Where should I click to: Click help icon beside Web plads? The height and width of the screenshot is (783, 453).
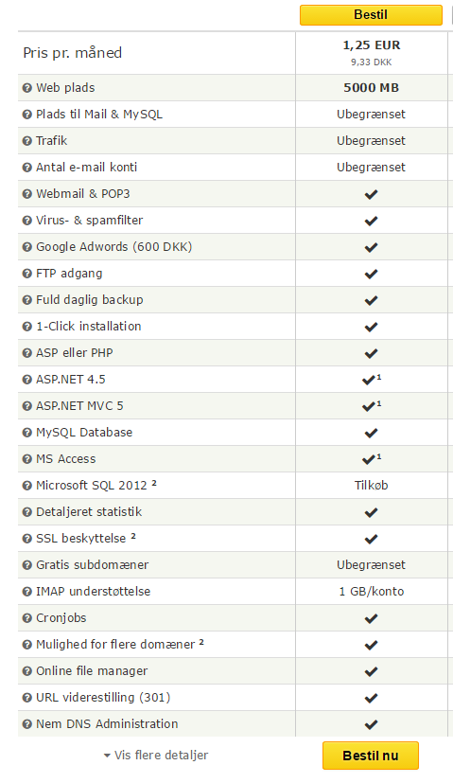point(26,88)
